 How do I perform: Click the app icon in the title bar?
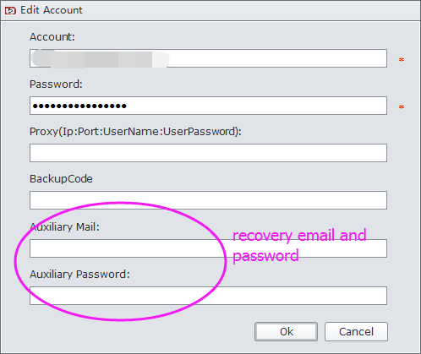[10, 10]
